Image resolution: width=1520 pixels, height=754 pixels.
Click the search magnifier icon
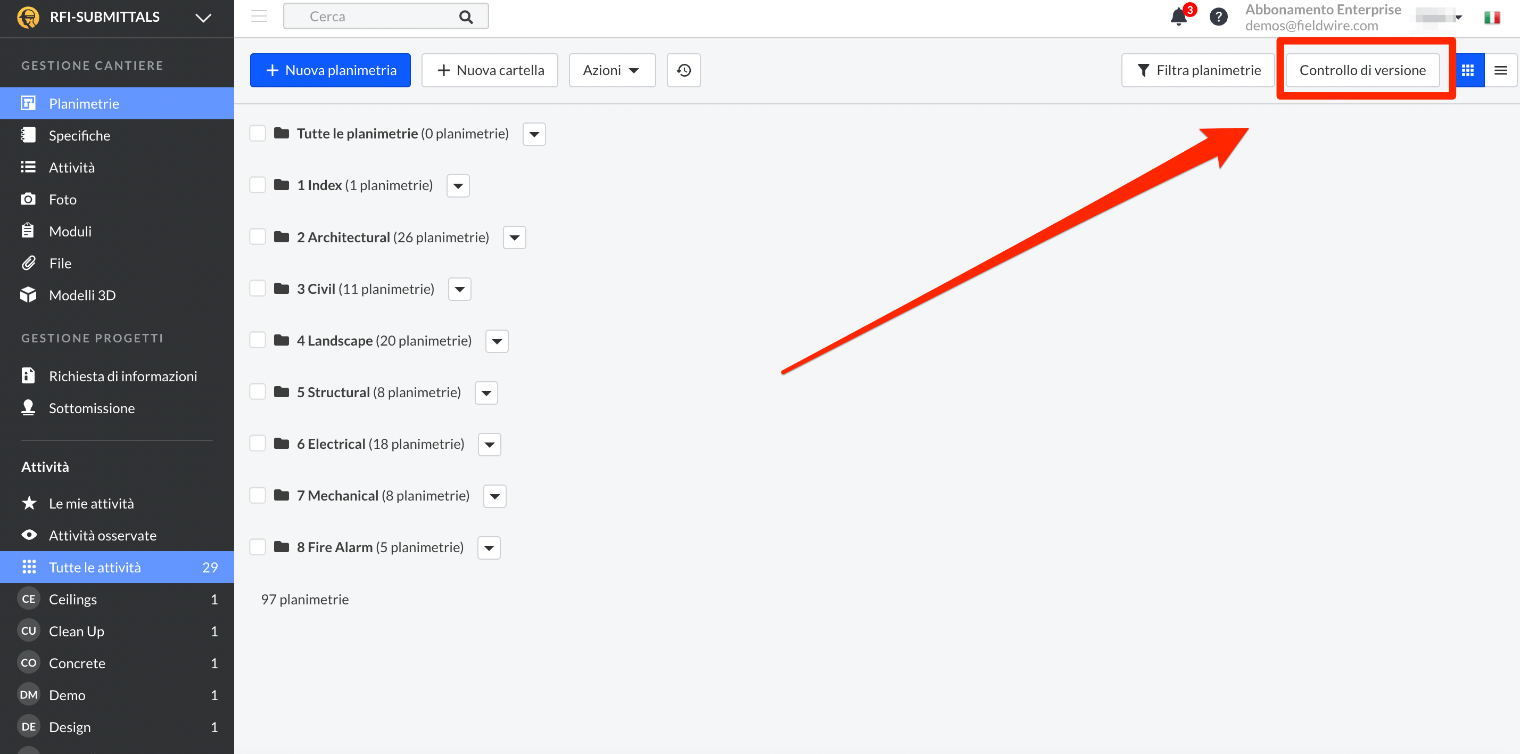point(466,17)
